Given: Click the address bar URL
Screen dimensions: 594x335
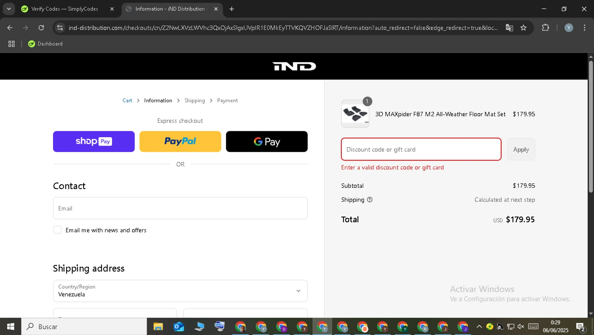Looking at the screenshot, I should pyautogui.click(x=283, y=28).
